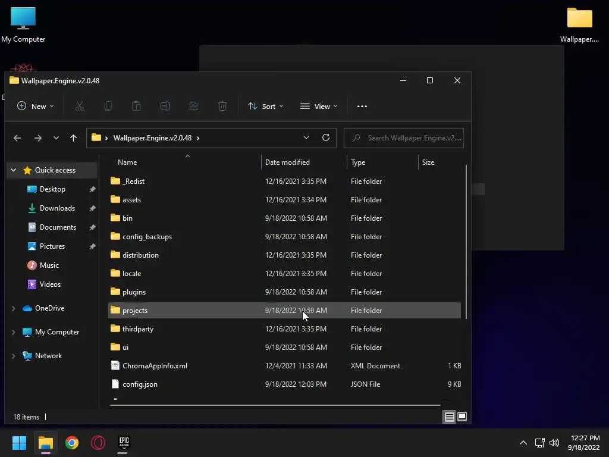Select the config_backups folder

click(284, 237)
